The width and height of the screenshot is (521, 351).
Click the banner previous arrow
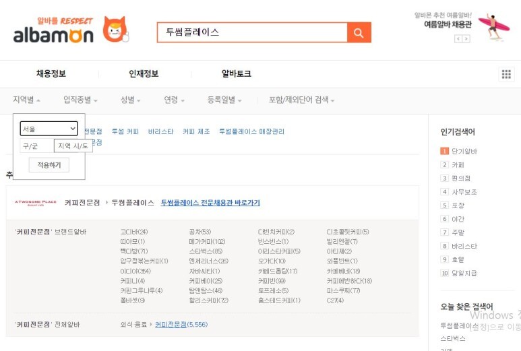(x=458, y=39)
